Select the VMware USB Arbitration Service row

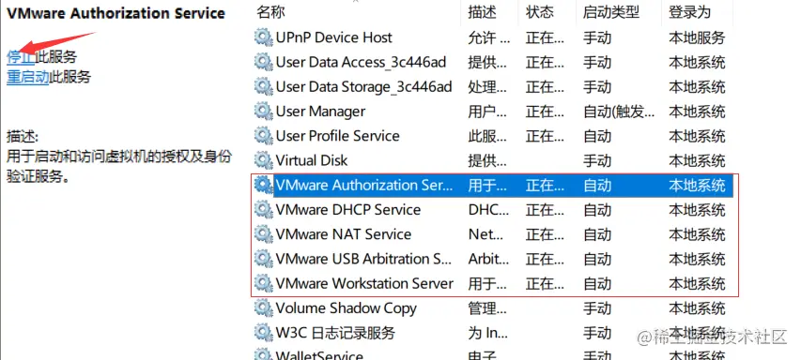pos(494,259)
